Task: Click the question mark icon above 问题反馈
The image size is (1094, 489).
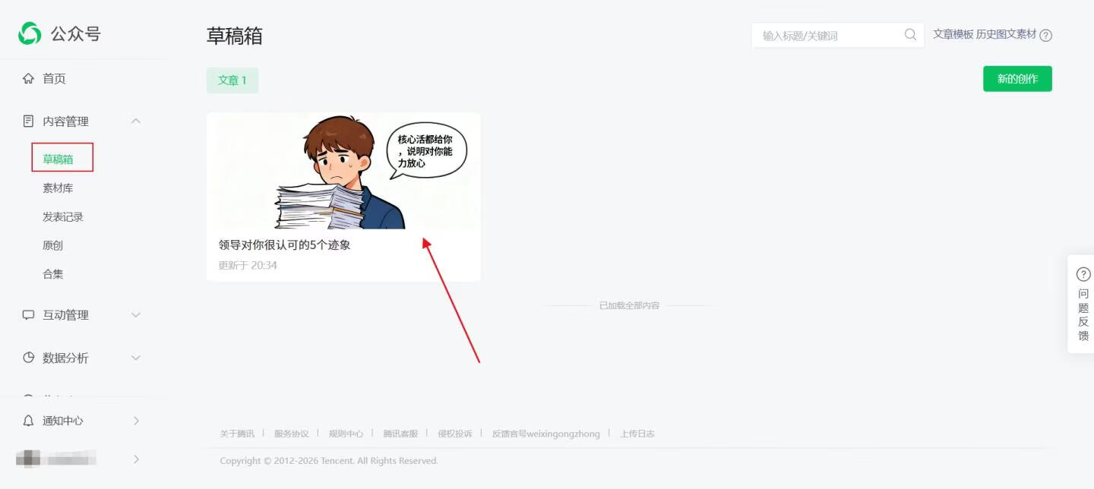Action: (x=1083, y=274)
